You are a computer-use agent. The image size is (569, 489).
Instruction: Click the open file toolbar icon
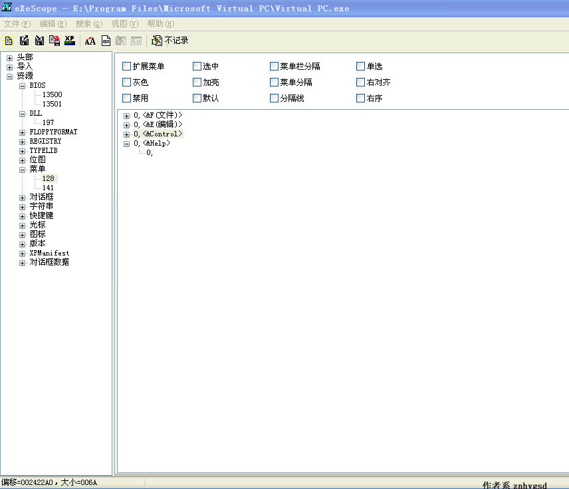[9, 41]
